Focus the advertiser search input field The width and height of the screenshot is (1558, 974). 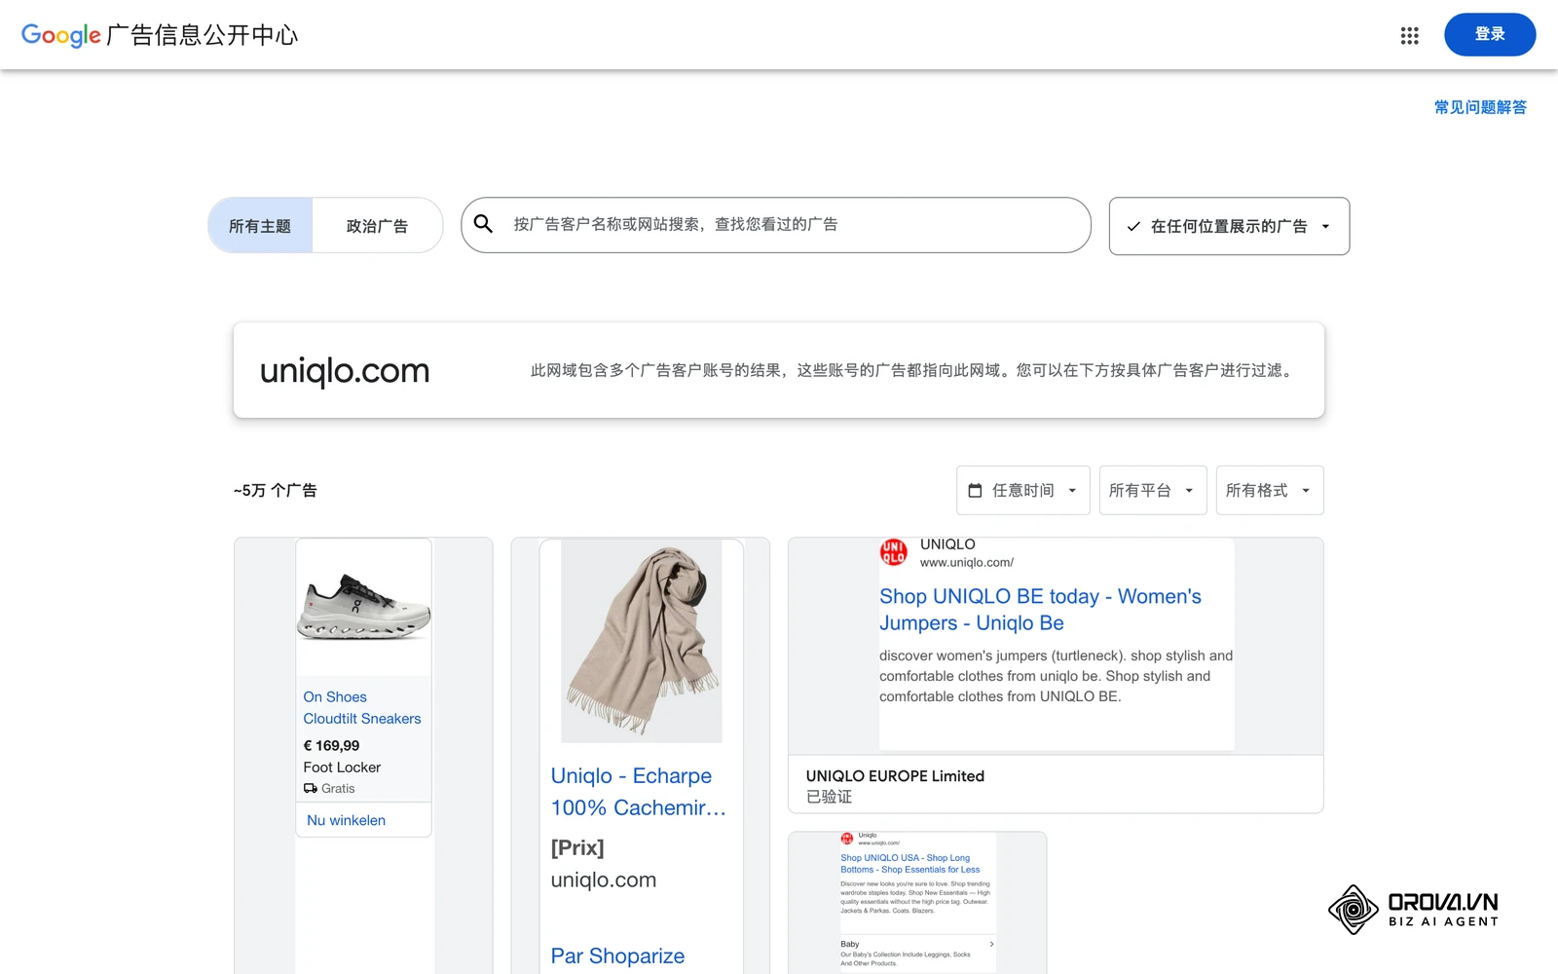[x=776, y=225]
